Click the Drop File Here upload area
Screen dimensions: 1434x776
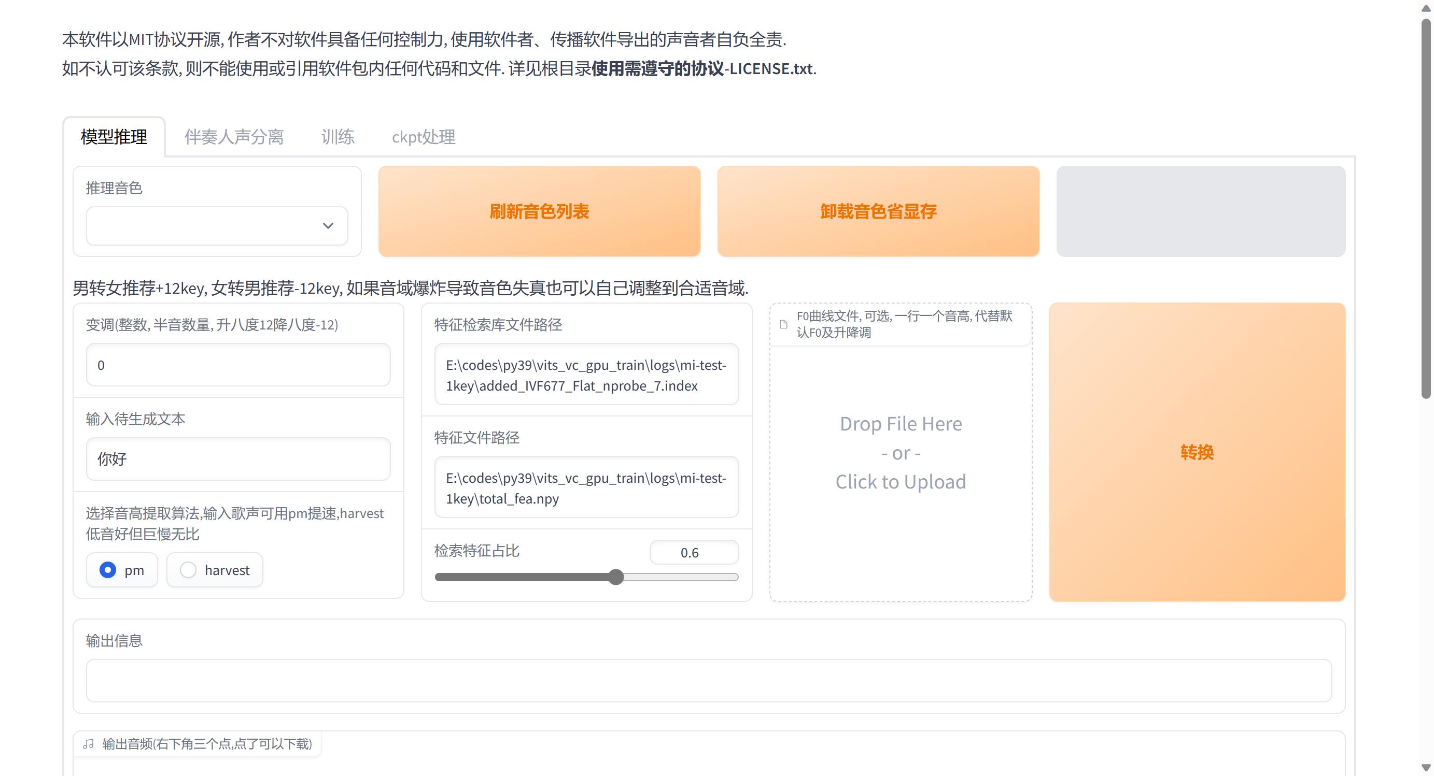pos(900,453)
